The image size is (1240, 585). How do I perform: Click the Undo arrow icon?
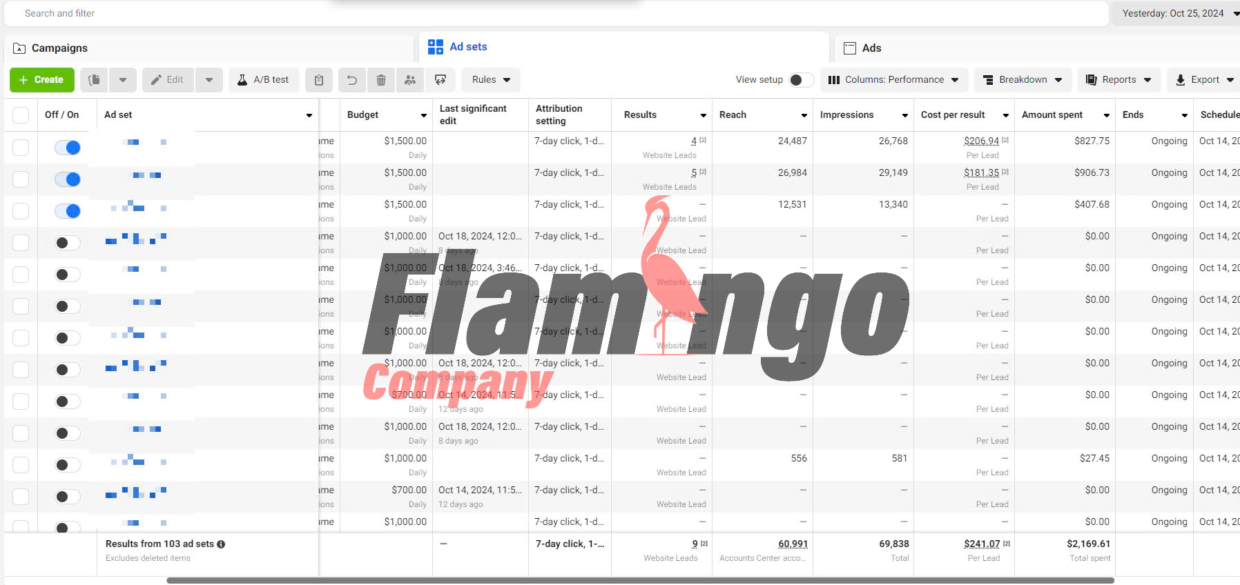click(x=352, y=80)
